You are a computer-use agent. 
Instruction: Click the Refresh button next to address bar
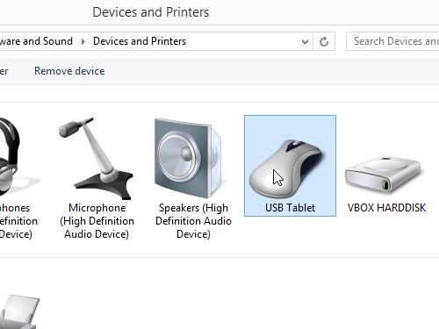tap(324, 41)
